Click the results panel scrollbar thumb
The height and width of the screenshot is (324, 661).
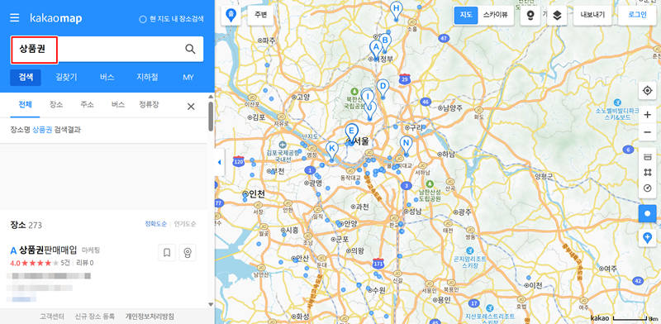click(211, 117)
